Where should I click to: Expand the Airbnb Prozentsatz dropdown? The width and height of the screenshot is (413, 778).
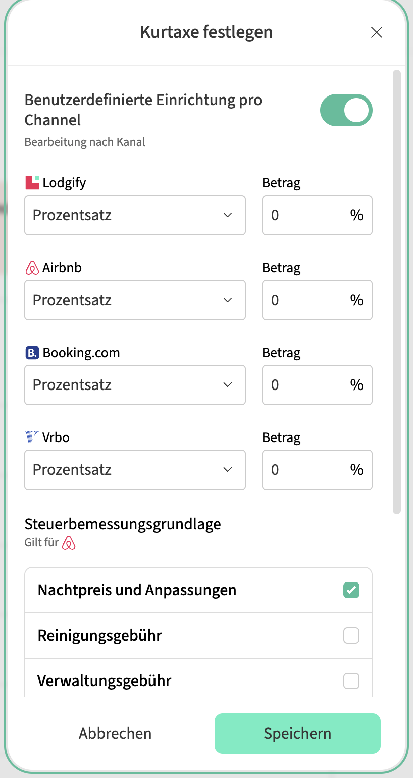135,300
